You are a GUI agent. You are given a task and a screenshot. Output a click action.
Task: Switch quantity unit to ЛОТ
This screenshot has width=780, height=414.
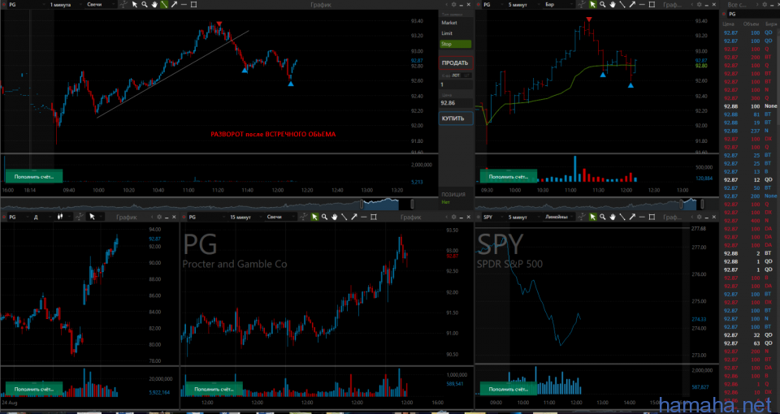click(x=456, y=75)
